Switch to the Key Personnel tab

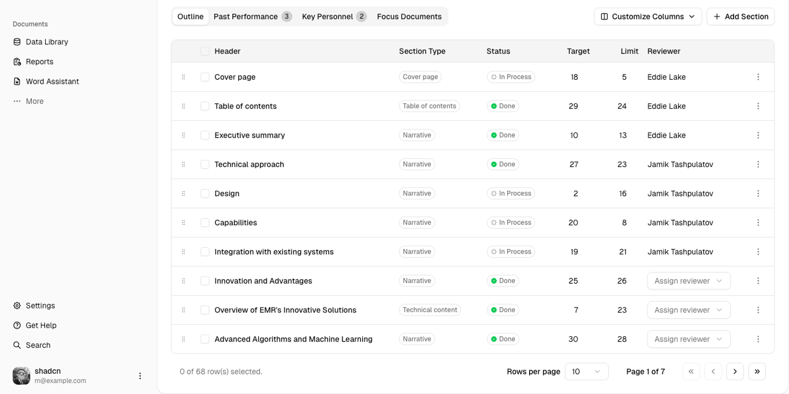pos(334,17)
